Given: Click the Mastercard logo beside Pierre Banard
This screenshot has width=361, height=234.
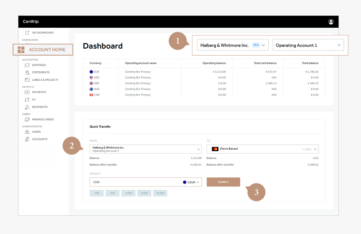Looking at the screenshot, I should (215, 149).
